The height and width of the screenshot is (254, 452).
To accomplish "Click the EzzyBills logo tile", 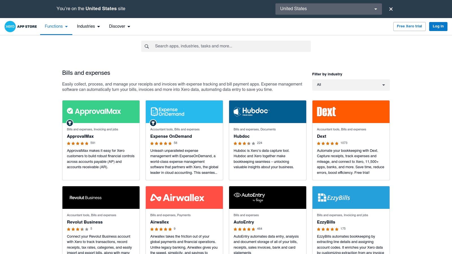I will 351,197.
